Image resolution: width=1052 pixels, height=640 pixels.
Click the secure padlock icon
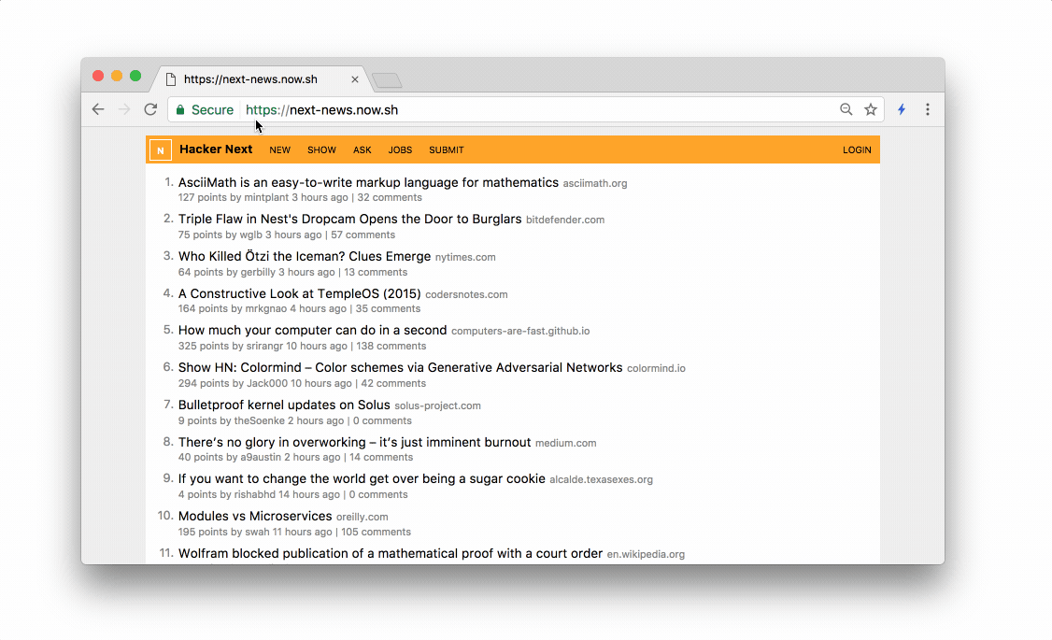pos(181,109)
